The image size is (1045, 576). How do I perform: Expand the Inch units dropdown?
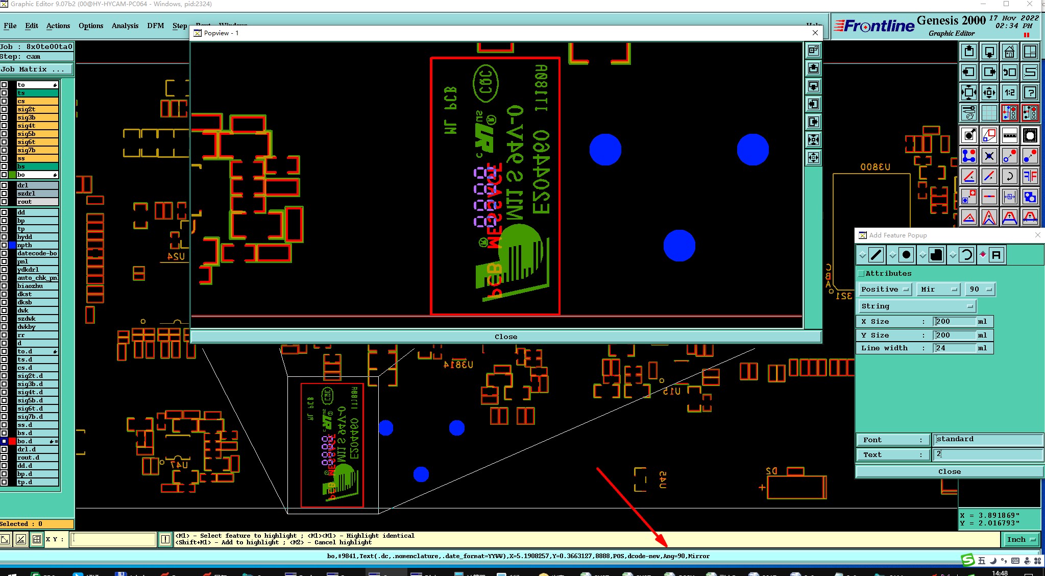tap(1020, 539)
